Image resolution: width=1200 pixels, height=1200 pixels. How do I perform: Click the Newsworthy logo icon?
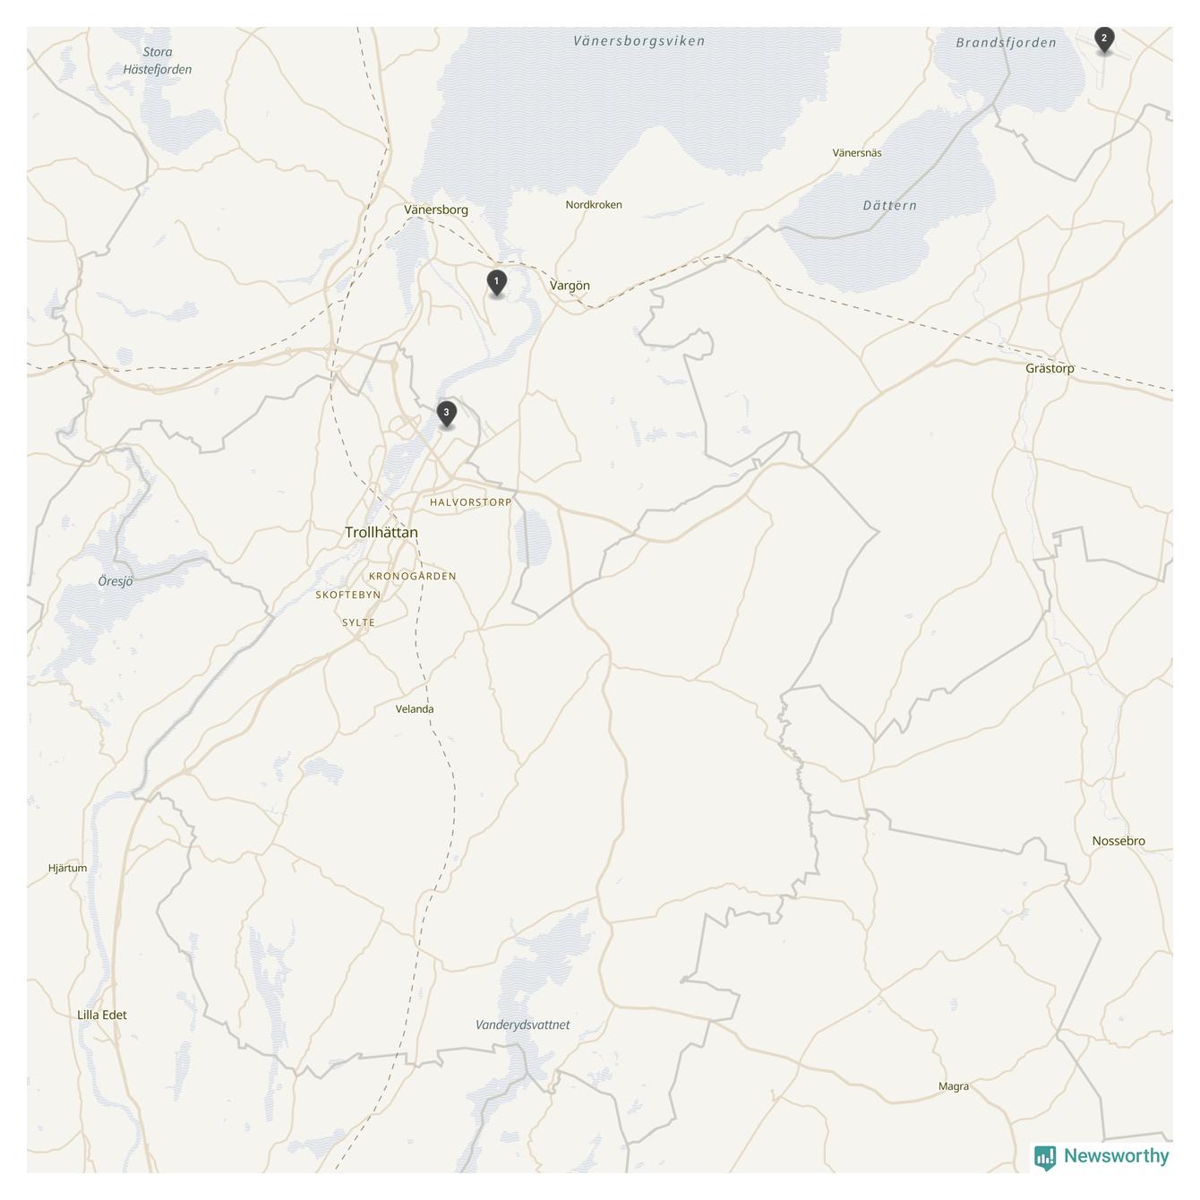pyautogui.click(x=1045, y=1157)
